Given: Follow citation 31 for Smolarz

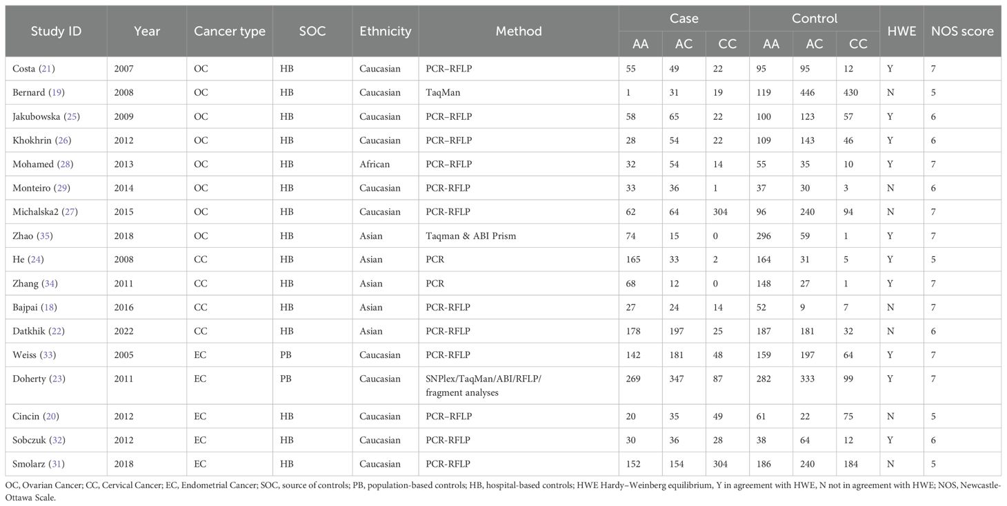Looking at the screenshot, I should pyautogui.click(x=59, y=464).
